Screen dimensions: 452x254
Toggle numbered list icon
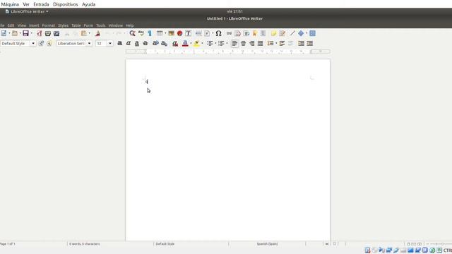pos(221,44)
